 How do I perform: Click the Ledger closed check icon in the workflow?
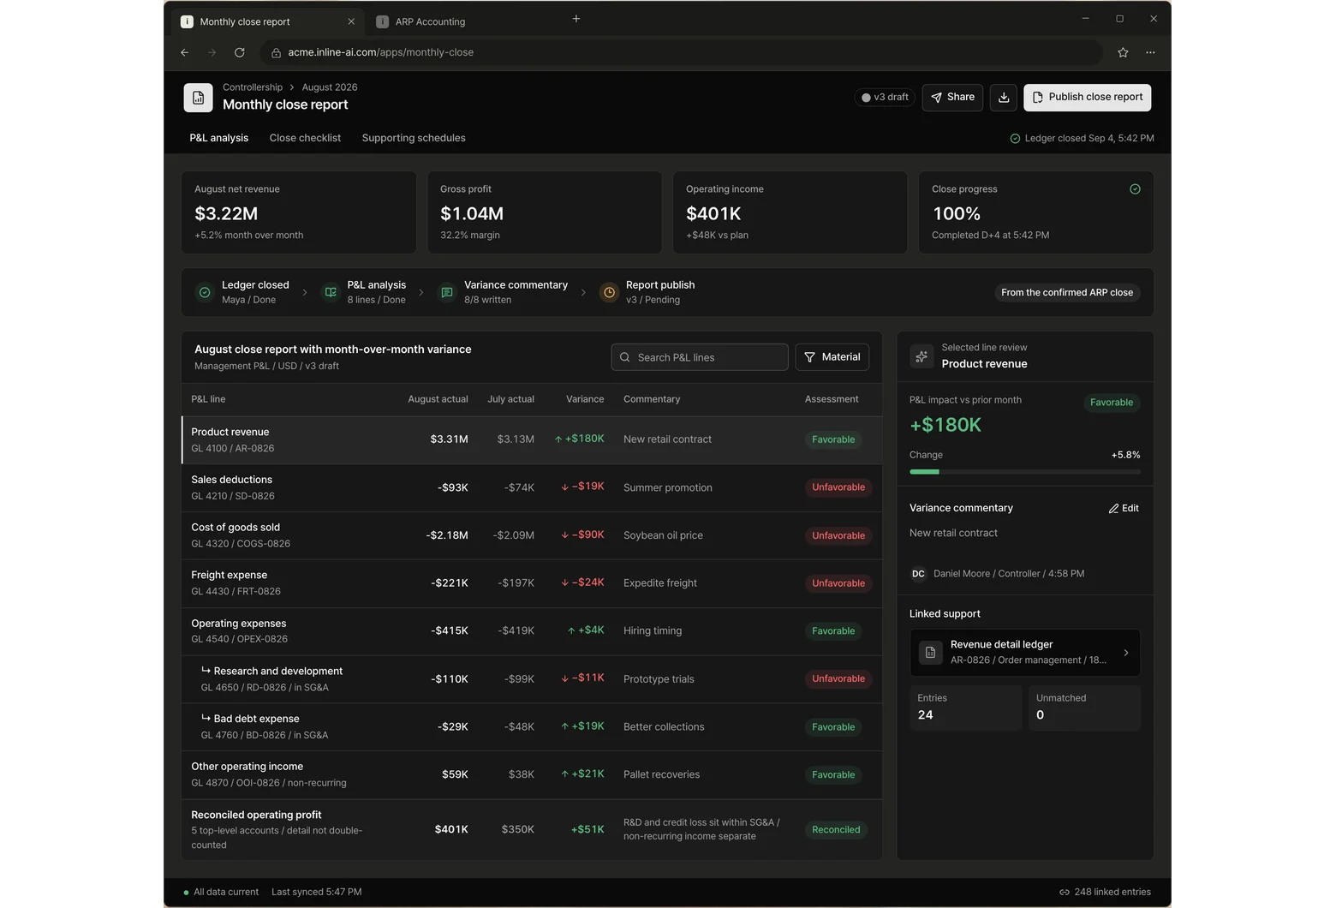[205, 293]
